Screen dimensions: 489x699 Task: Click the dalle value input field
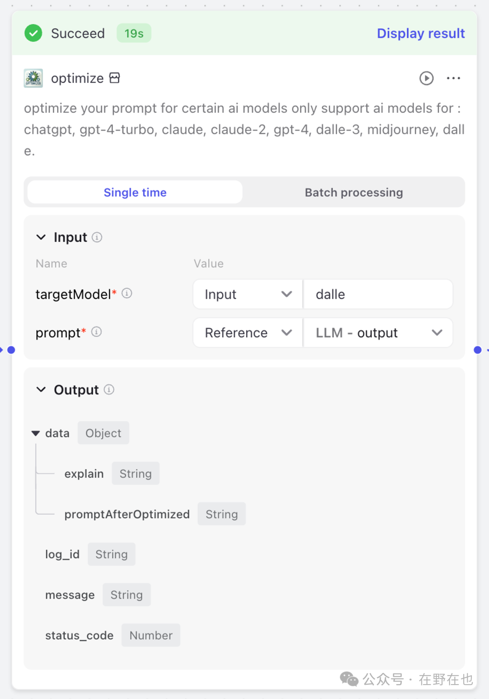pos(378,294)
